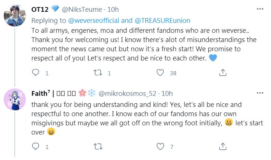Share Faith's tweet
This screenshot has width=271, height=160.
click(223, 147)
